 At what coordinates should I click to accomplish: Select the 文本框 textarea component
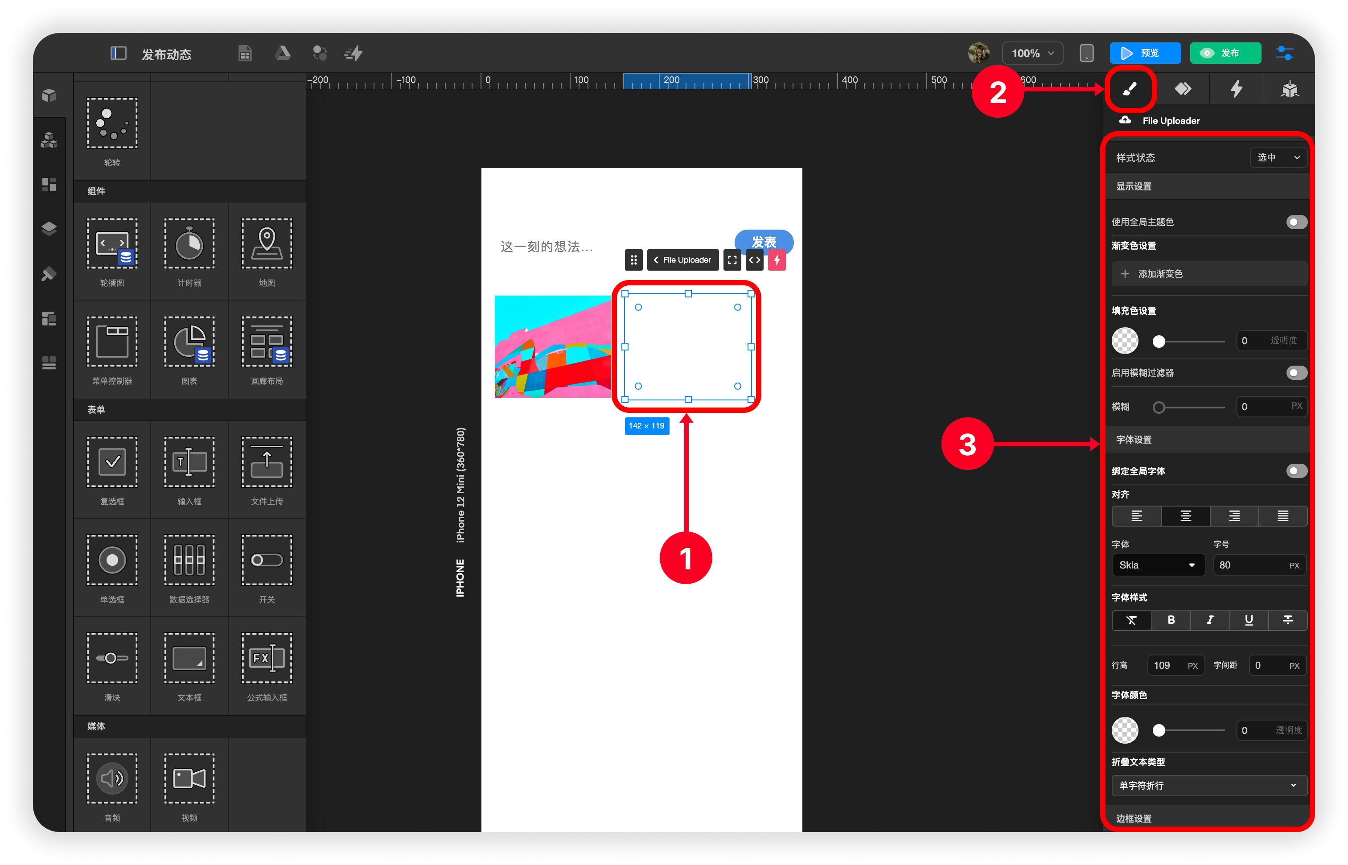point(189,666)
